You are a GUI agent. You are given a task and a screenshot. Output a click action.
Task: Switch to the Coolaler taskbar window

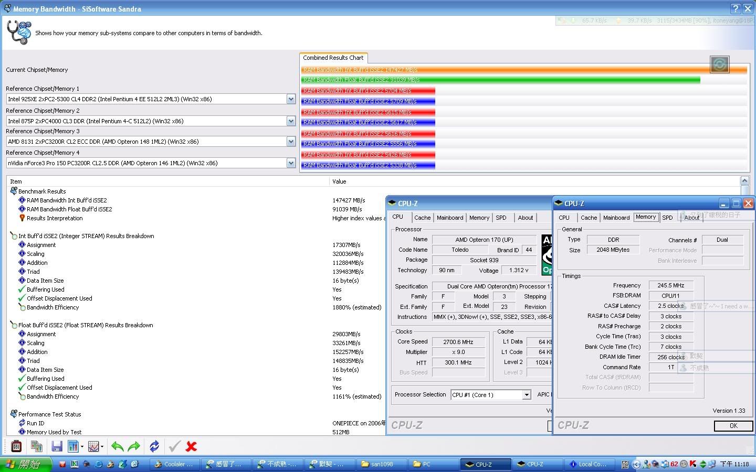tap(174, 464)
